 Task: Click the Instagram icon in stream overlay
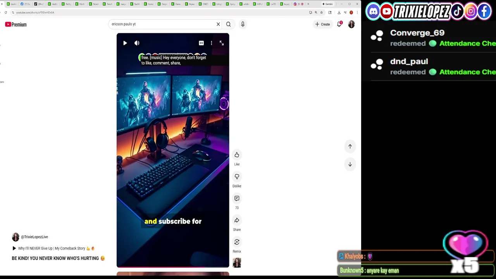click(471, 11)
